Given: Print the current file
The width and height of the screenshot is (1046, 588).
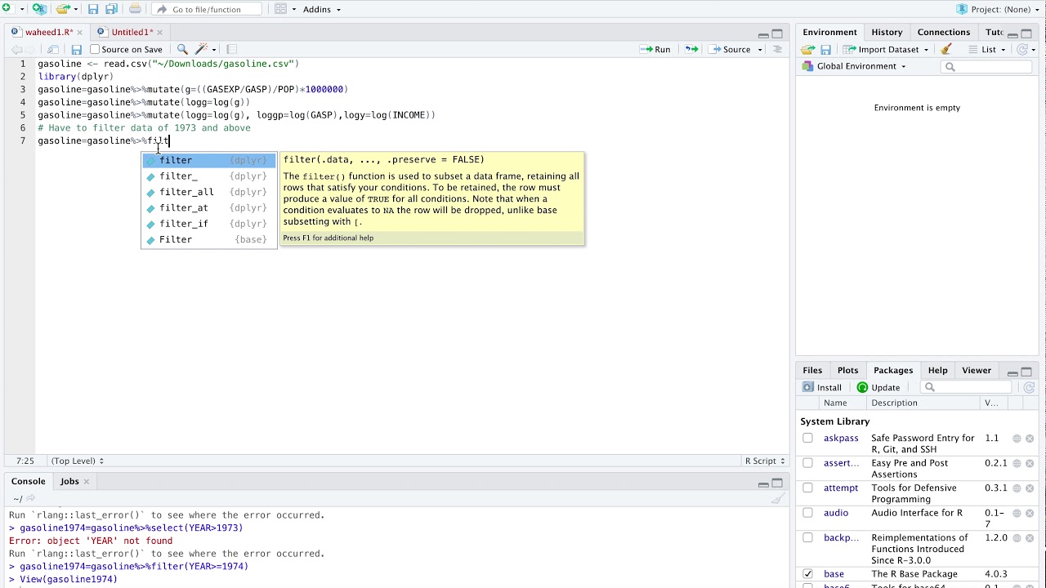Looking at the screenshot, I should (x=135, y=9).
